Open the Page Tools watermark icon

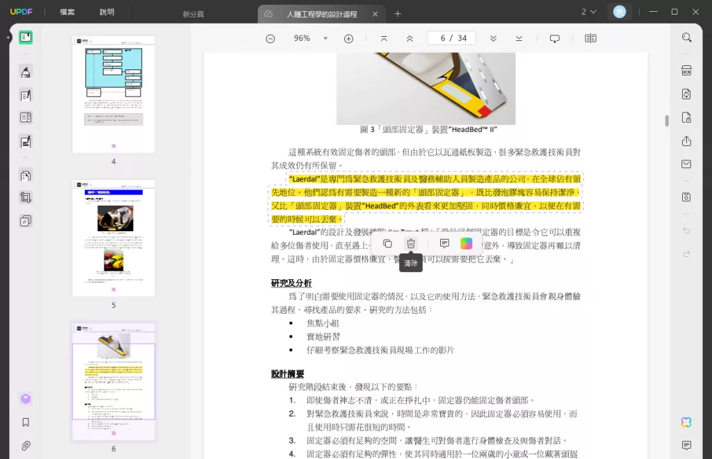26,221
